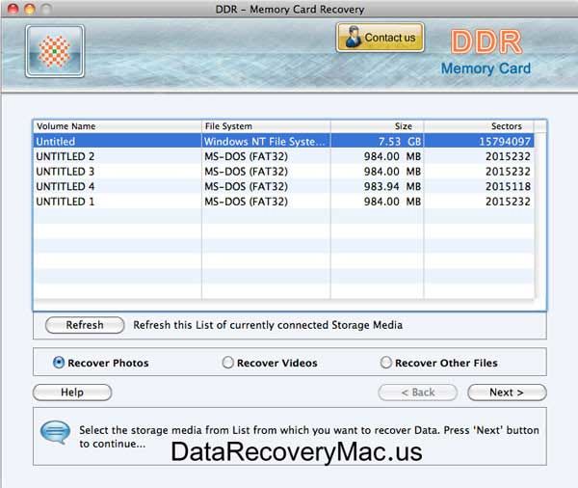Screen dimensions: 578x488
Task: Click the Refresh button
Action: coord(85,325)
